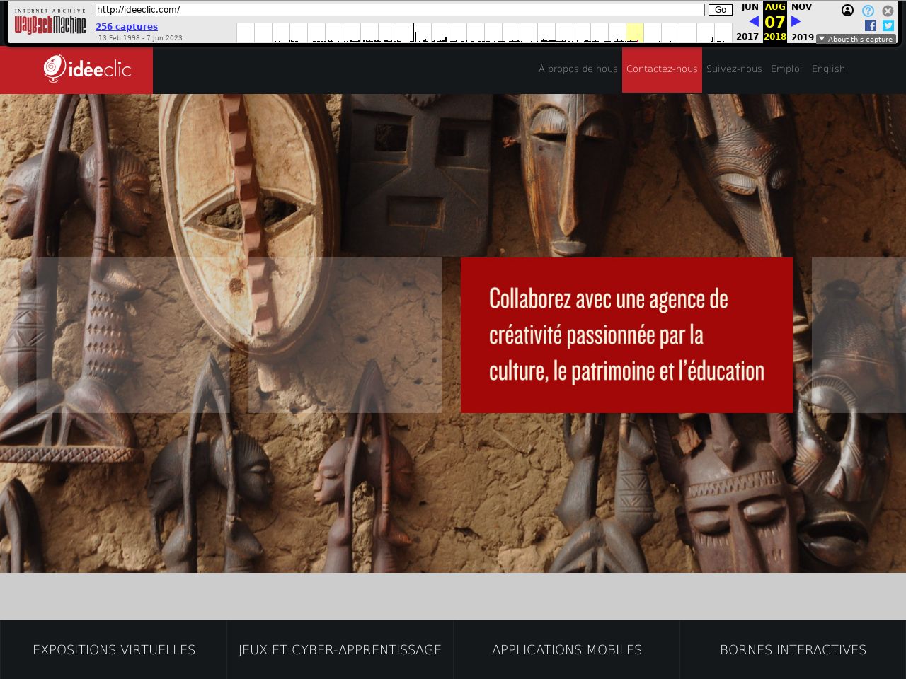906x679 pixels.
Task: Go to previous capture with left arrow
Action: coord(753,21)
